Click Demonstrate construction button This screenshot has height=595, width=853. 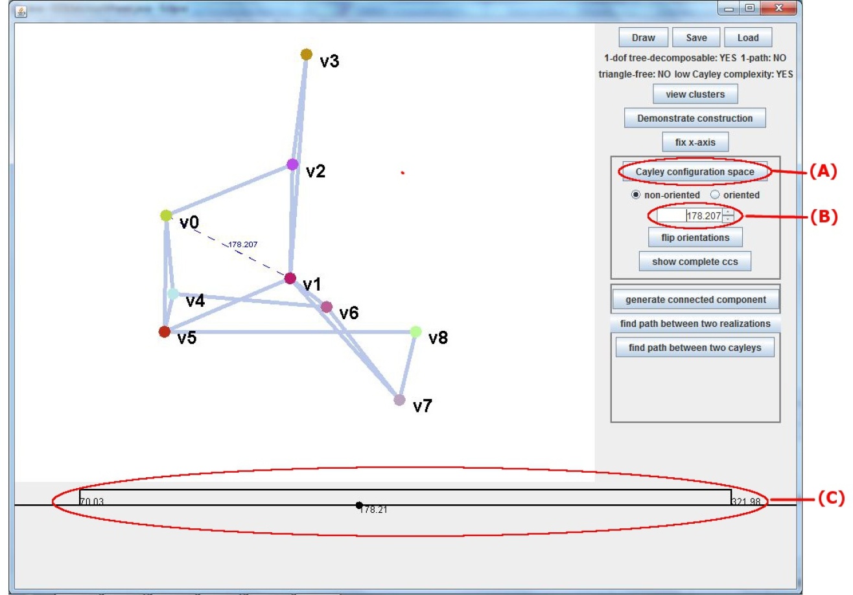point(695,118)
